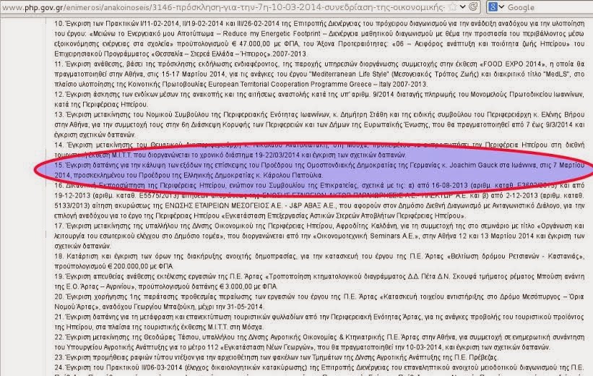Image resolution: width=593 pixels, height=376 pixels.
Task: Open the URL history dropdown arrow
Action: pyautogui.click(x=462, y=7)
